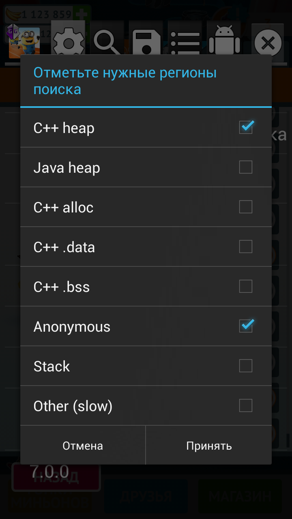Uncheck the C++ heap checkbox

coord(246,128)
